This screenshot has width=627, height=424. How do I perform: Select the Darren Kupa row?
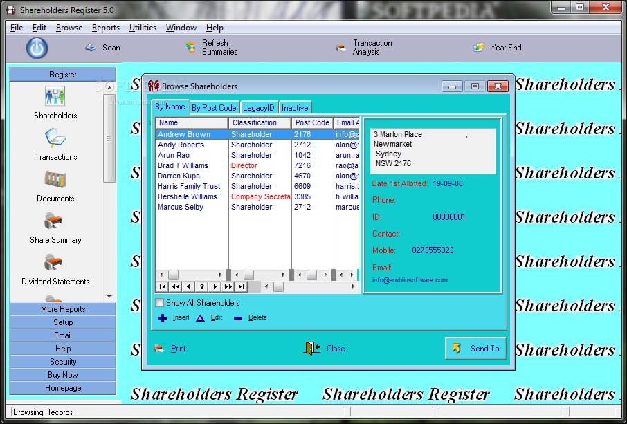pos(257,176)
